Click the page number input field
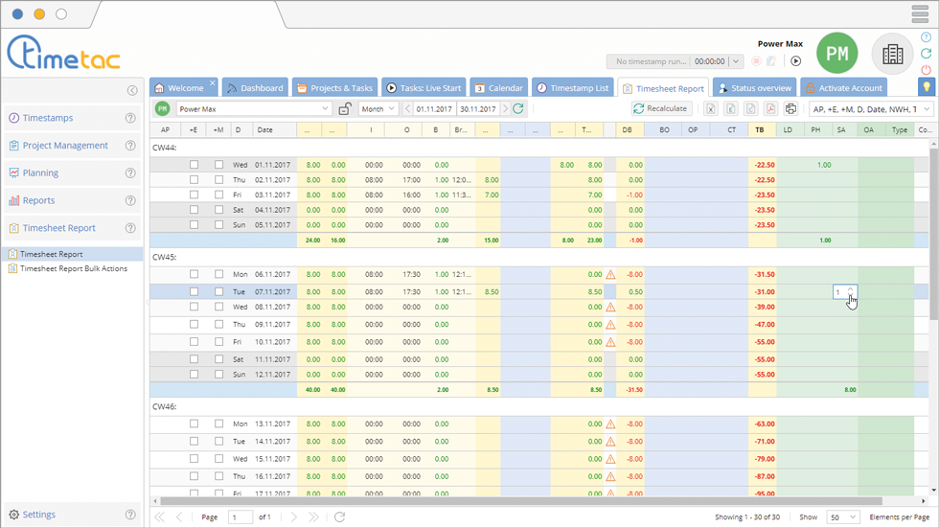Image resolution: width=939 pixels, height=528 pixels. [240, 517]
